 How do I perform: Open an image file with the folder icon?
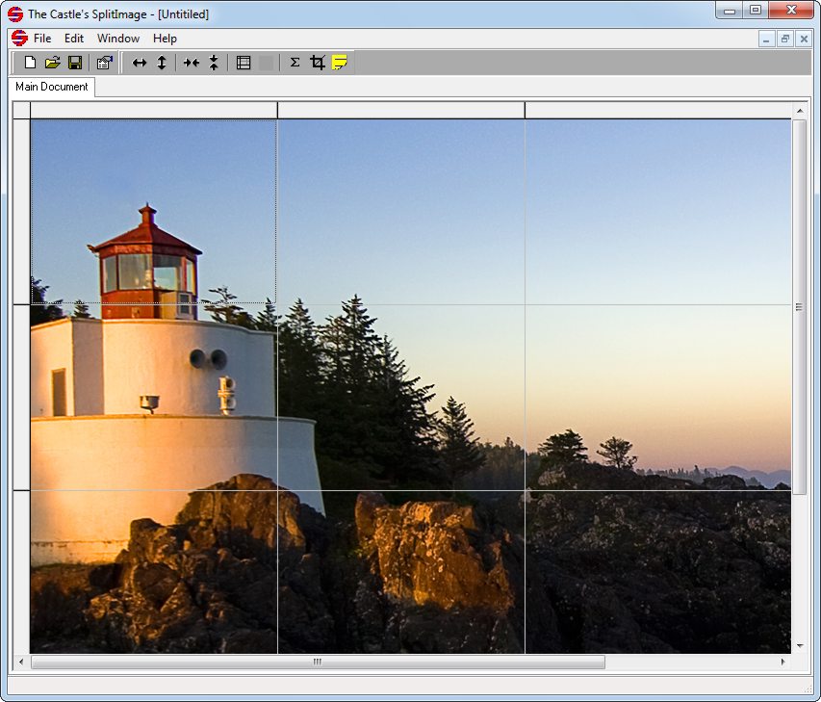(x=52, y=63)
